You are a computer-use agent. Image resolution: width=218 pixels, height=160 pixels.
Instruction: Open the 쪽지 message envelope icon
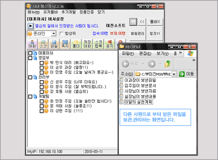pos(65,44)
